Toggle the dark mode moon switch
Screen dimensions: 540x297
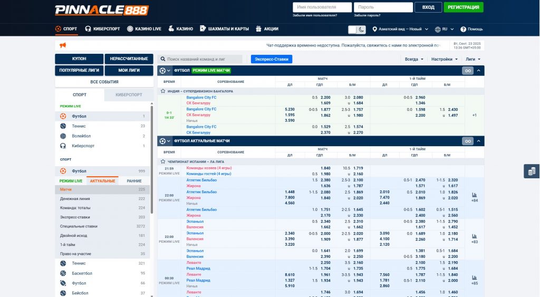(357, 30)
